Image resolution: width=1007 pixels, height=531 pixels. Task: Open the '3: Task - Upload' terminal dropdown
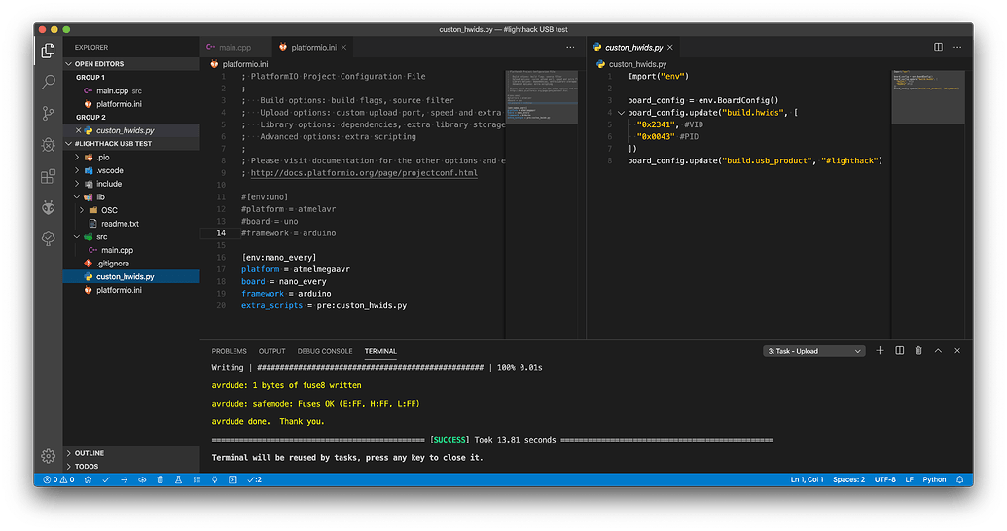tap(813, 351)
